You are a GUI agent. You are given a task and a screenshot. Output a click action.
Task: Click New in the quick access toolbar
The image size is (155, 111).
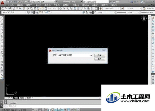8,2
